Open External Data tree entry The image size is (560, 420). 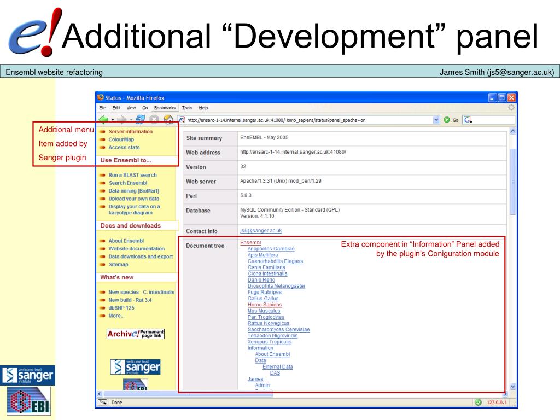(x=277, y=367)
